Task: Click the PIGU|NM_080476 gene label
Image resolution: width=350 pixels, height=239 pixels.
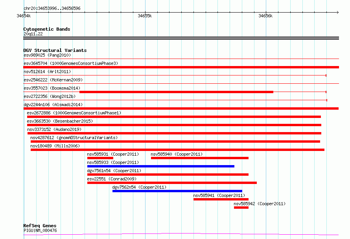Action: point(40,230)
